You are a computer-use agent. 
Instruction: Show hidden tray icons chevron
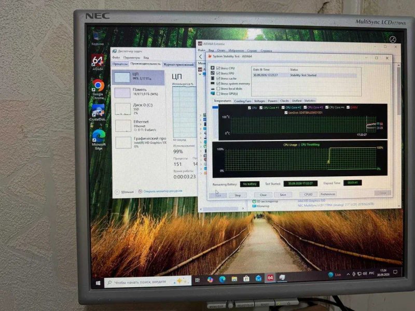pos(348,275)
